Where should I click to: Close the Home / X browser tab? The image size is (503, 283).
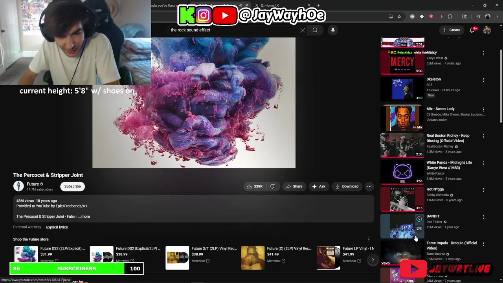click(x=309, y=6)
